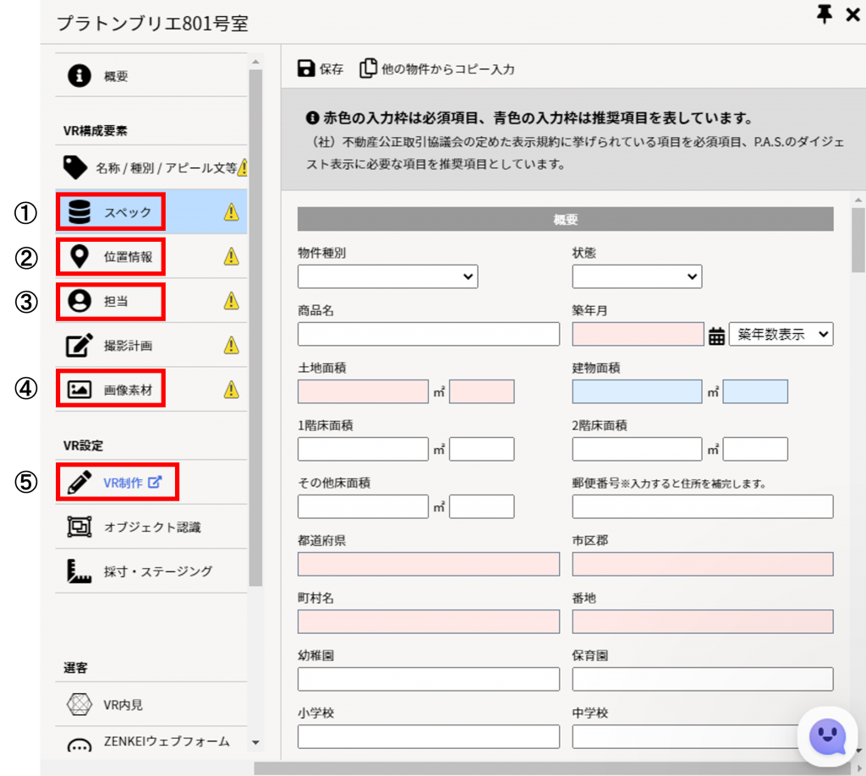Click the warning icon on 担当 row
The width and height of the screenshot is (866, 776).
click(x=232, y=301)
